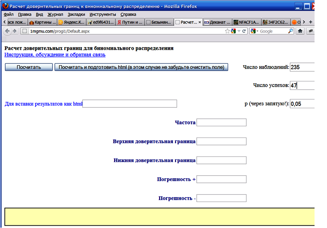Open the search engine selector Google icon

click(255, 31)
